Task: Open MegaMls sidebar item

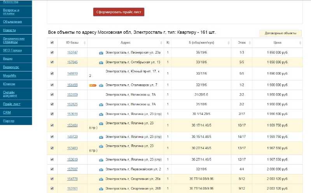Action: [9, 75]
